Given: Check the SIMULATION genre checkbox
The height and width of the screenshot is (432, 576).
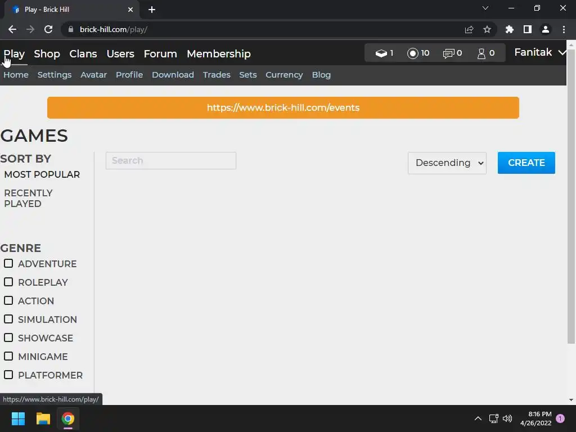Looking at the screenshot, I should [8, 319].
